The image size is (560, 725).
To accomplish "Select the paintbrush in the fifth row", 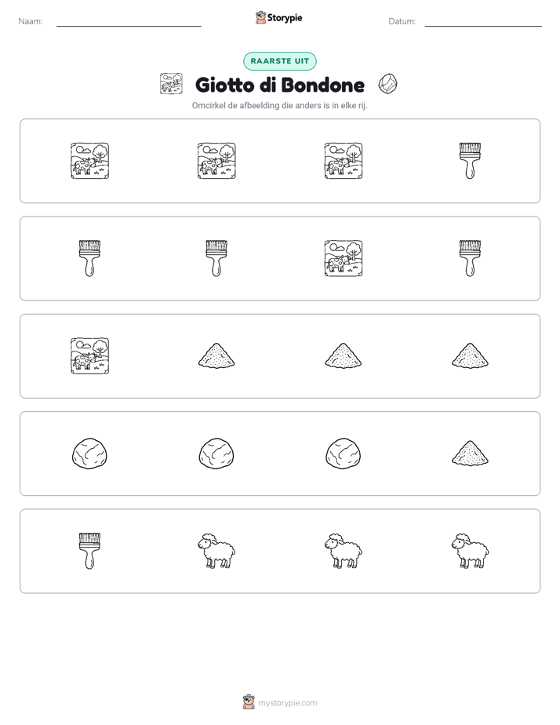I will click(x=89, y=551).
